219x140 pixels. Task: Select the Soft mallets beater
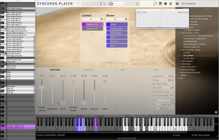point(117,33)
